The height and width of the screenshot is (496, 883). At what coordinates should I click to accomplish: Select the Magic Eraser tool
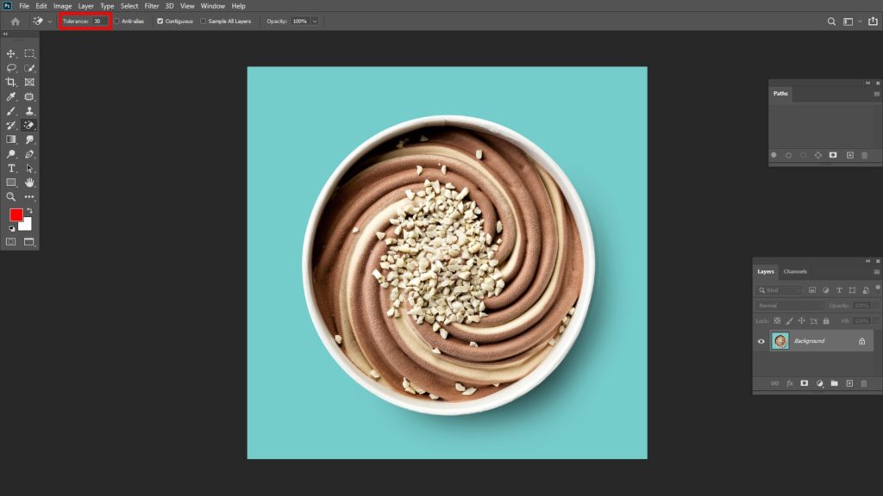pos(29,126)
